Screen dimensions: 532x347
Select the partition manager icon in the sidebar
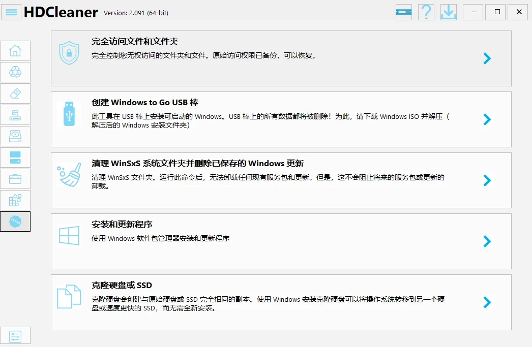[15, 157]
